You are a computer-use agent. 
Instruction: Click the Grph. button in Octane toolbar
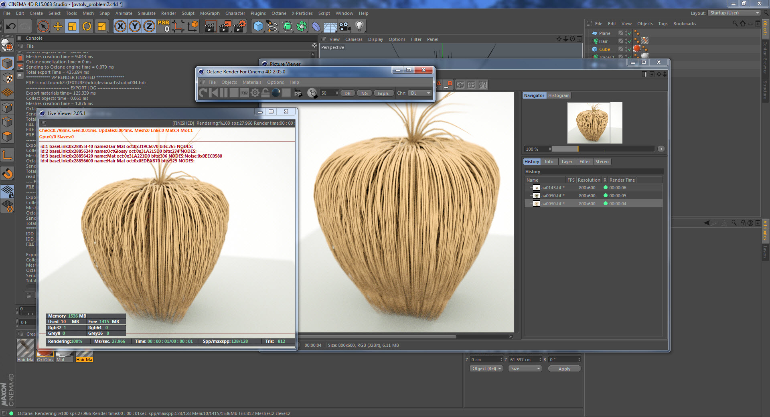click(x=383, y=93)
